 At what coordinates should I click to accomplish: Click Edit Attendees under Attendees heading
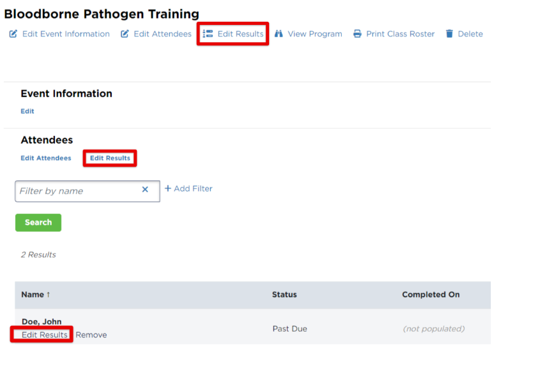pos(46,158)
